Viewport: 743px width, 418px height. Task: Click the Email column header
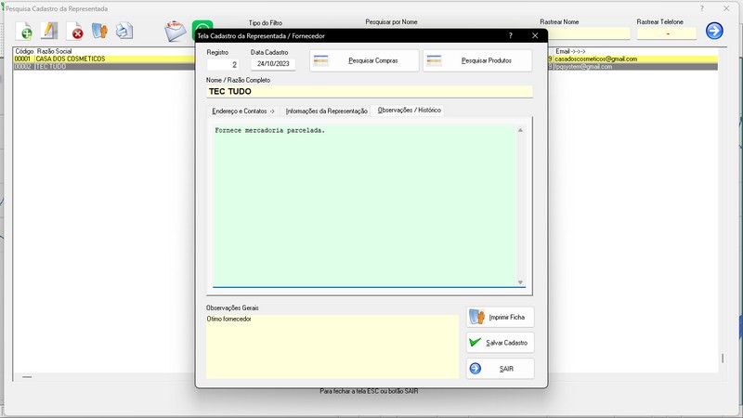pyautogui.click(x=570, y=51)
